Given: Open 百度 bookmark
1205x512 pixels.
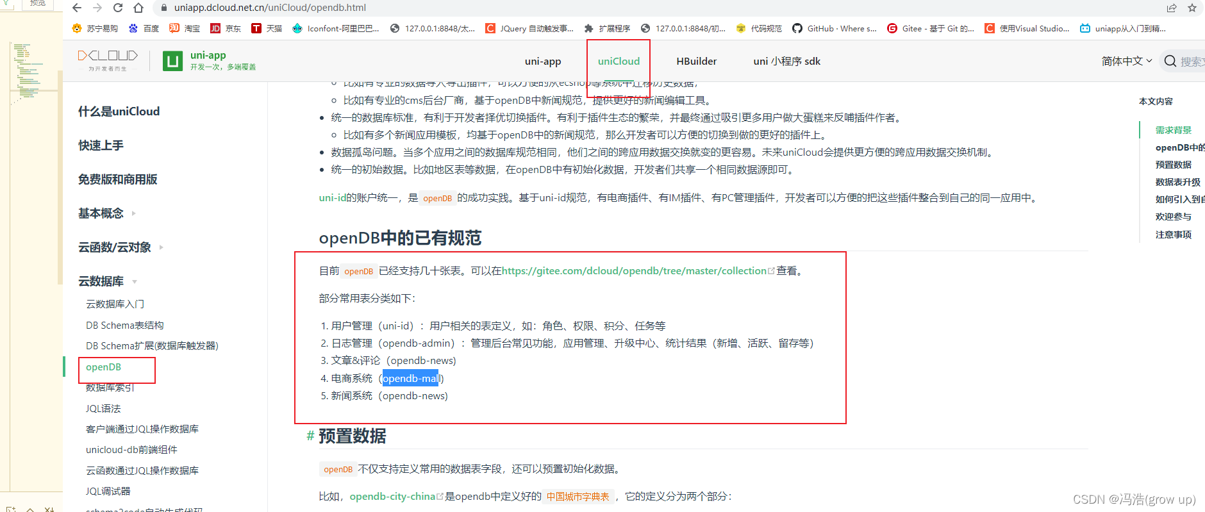Looking at the screenshot, I should 144,28.
